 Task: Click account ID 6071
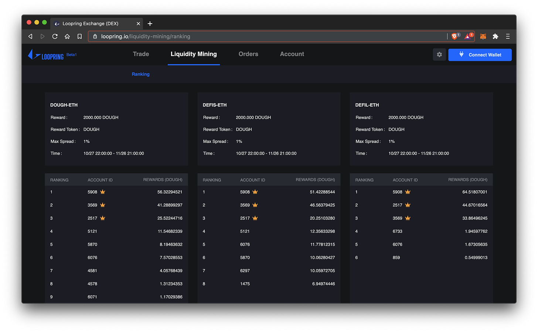pyautogui.click(x=92, y=297)
